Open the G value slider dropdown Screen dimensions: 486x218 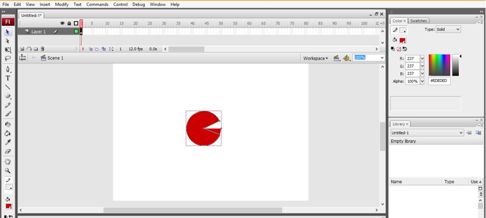[422, 66]
